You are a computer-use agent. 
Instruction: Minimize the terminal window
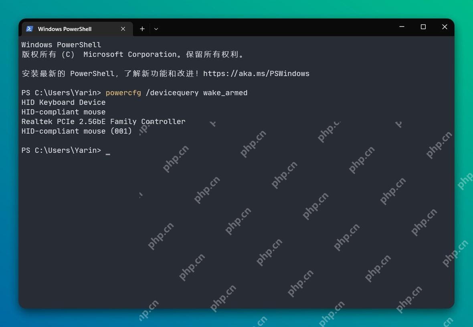(x=402, y=27)
